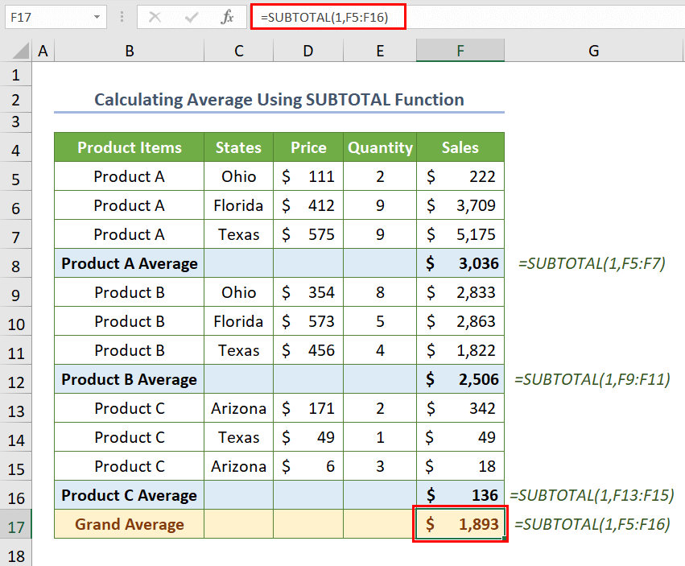Click the Insert Function fx icon
The image size is (685, 566).
pos(227,17)
